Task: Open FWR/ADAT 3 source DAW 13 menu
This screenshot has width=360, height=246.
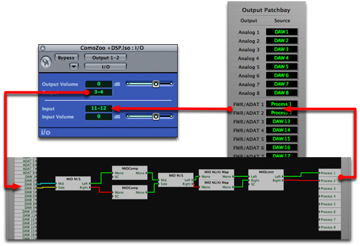Action: tap(281, 121)
